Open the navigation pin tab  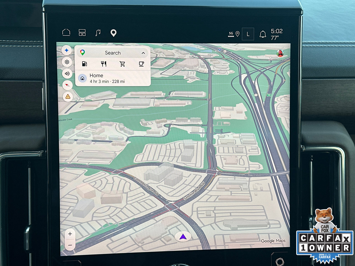tap(113, 33)
